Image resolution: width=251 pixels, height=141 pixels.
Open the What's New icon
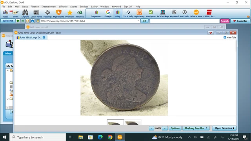tap(196, 14)
